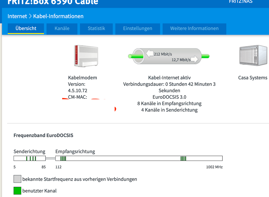This screenshot has width=269, height=197.
Task: Click the Senderichtung frequency band bar
Action: click(x=30, y=158)
